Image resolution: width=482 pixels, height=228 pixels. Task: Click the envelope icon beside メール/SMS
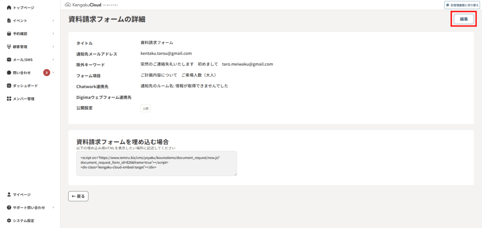tap(9, 60)
